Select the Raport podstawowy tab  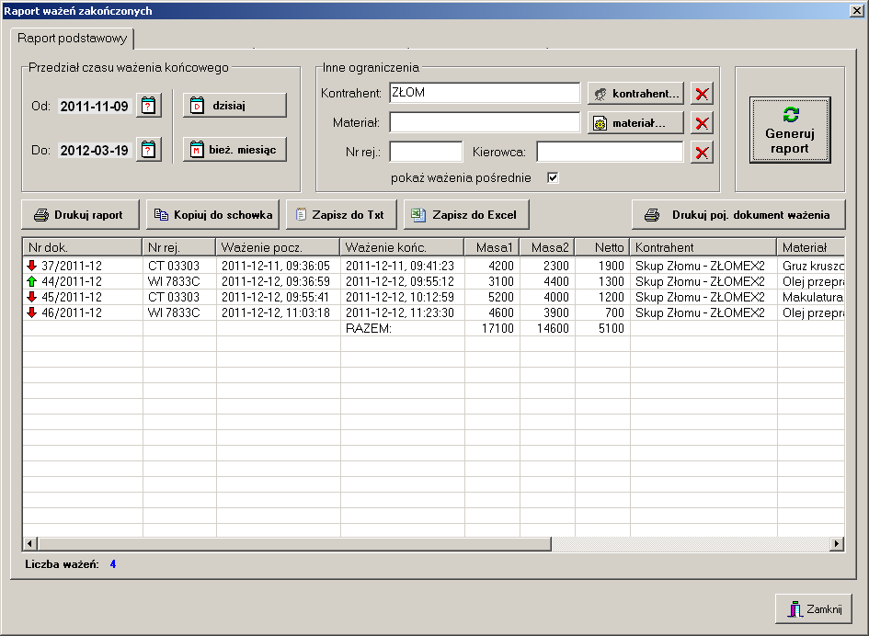pos(72,39)
